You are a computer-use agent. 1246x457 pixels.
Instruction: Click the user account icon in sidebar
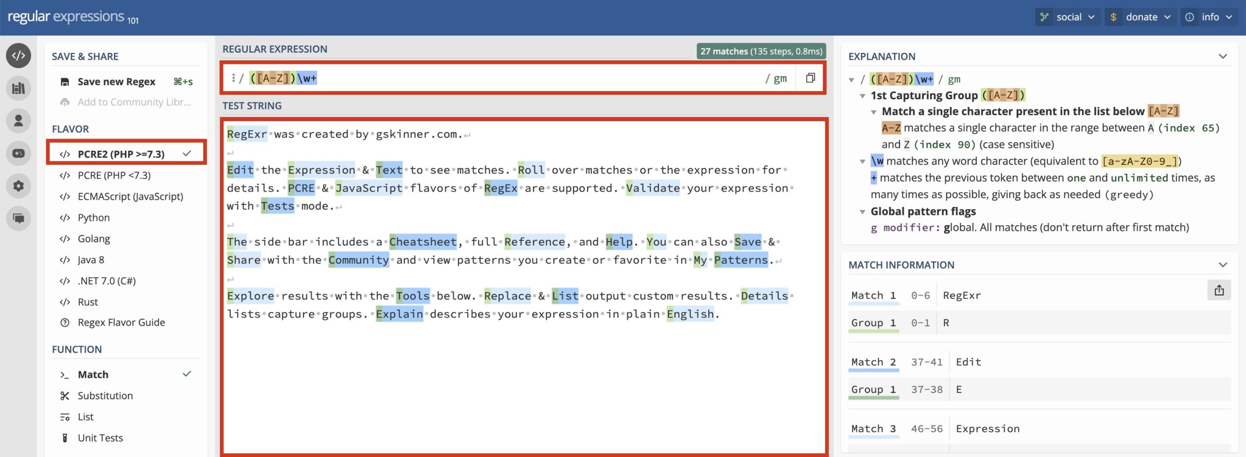(18, 121)
